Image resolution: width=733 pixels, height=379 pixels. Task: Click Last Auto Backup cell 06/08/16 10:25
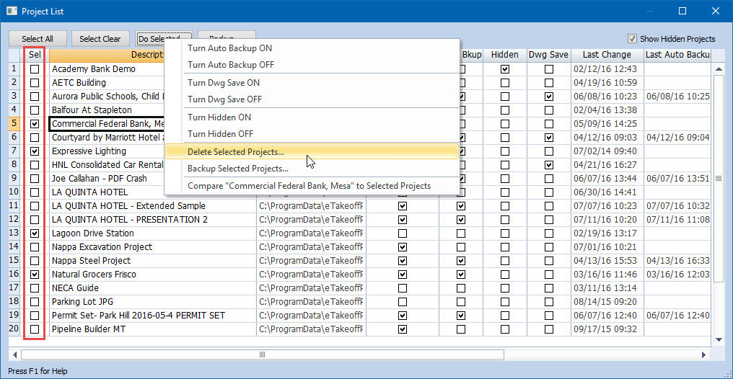tap(677, 97)
